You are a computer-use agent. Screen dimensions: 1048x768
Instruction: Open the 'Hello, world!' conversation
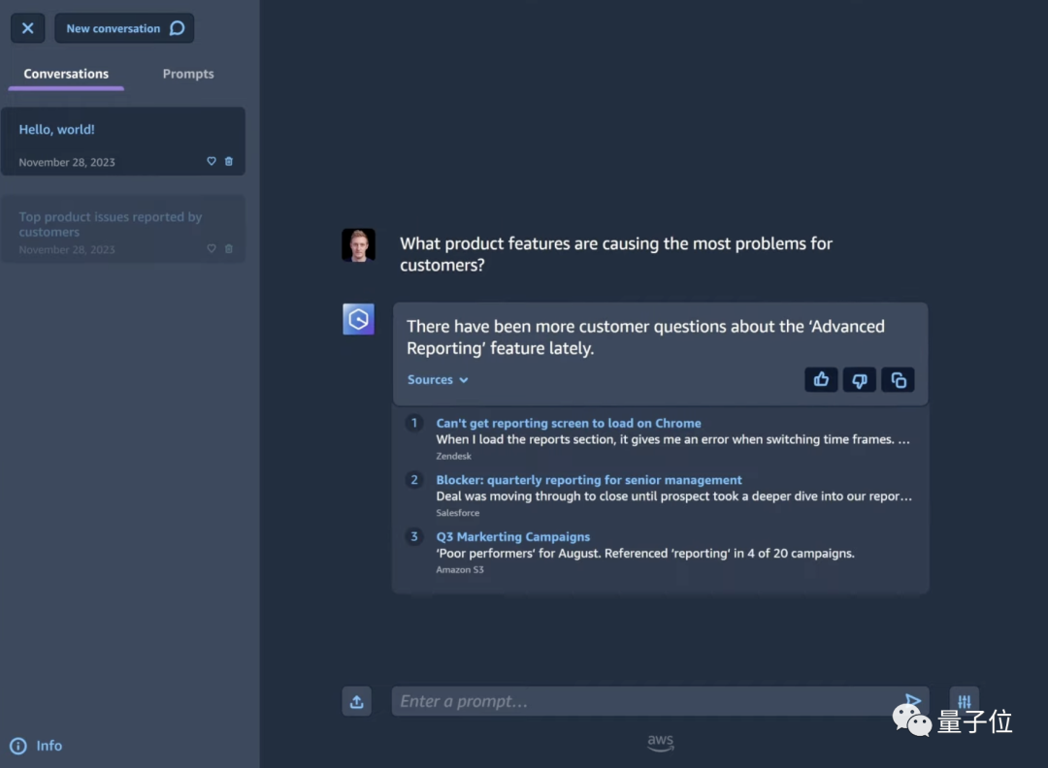[x=123, y=142]
